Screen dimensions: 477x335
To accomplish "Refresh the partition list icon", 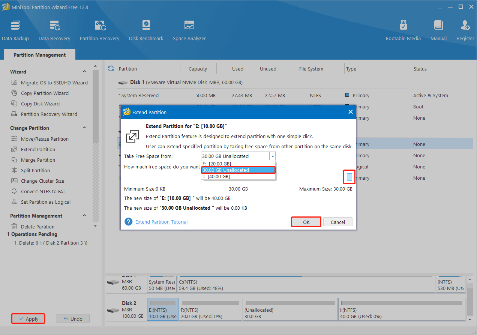I will pyautogui.click(x=111, y=69).
